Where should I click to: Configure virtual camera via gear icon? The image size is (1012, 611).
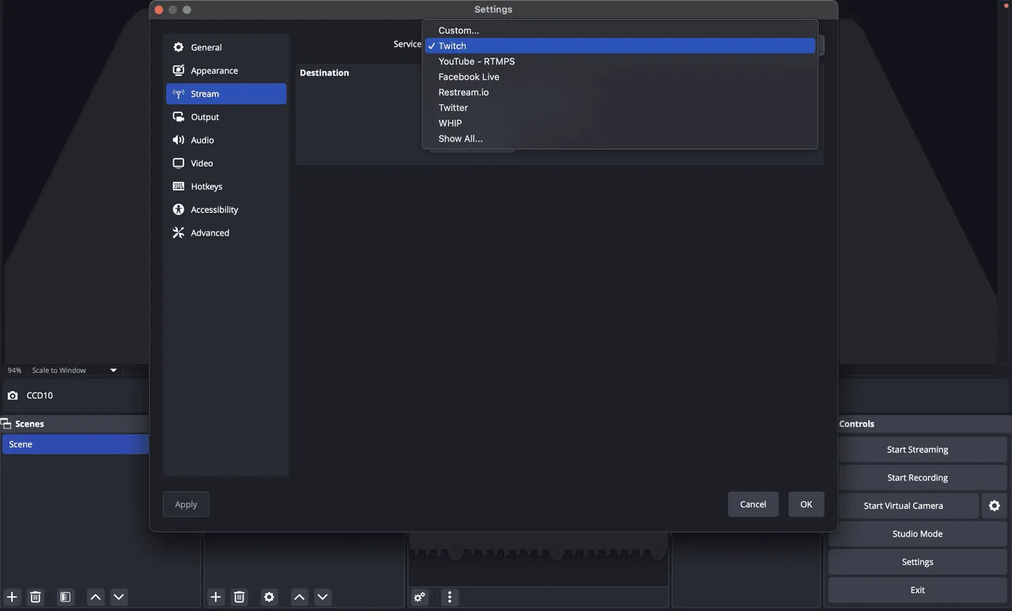coord(995,506)
